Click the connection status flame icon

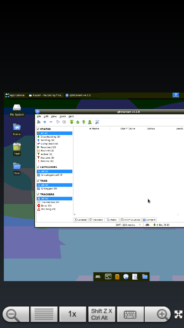click(x=140, y=225)
